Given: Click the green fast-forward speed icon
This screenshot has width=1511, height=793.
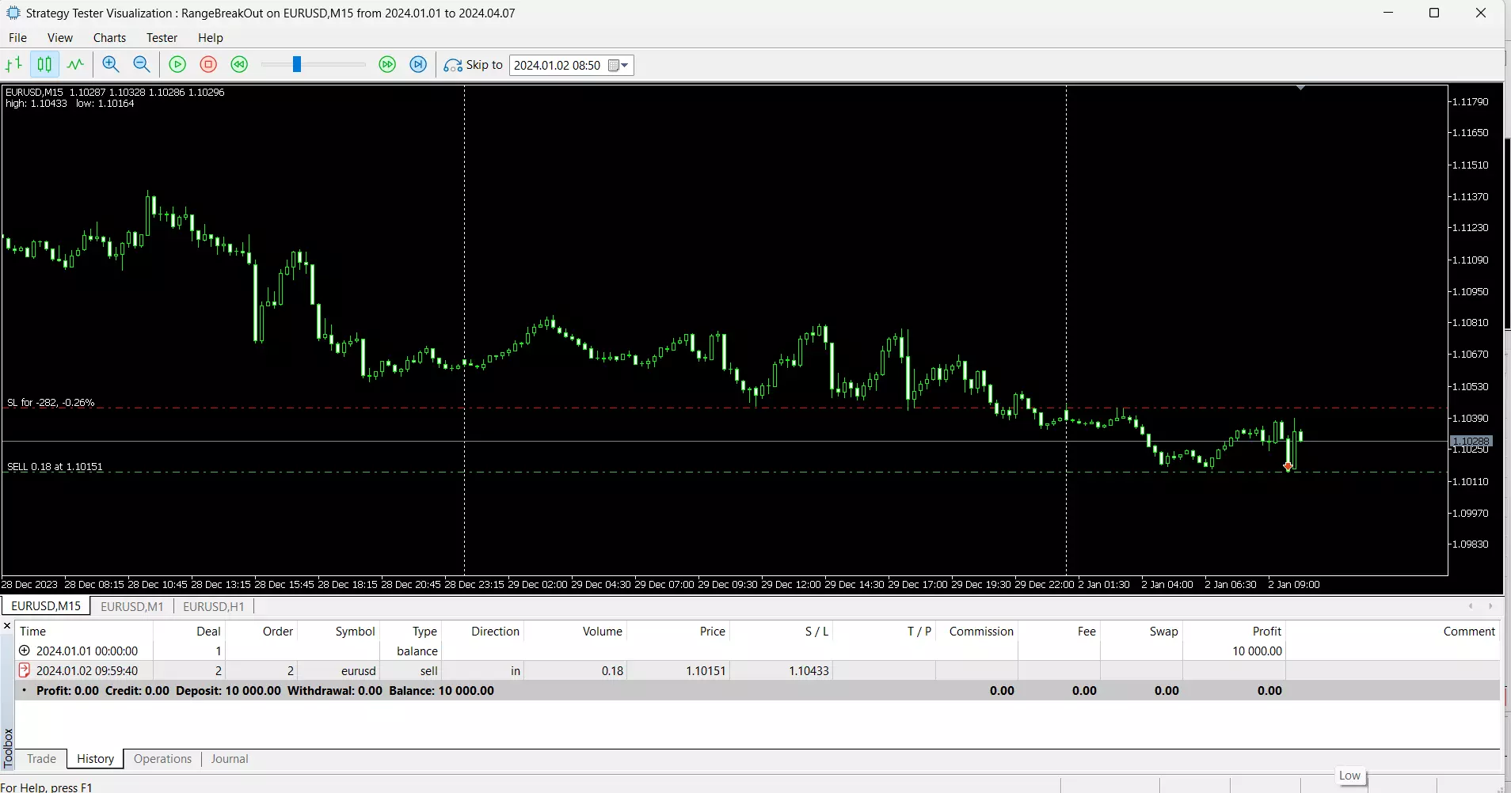Looking at the screenshot, I should tap(387, 65).
